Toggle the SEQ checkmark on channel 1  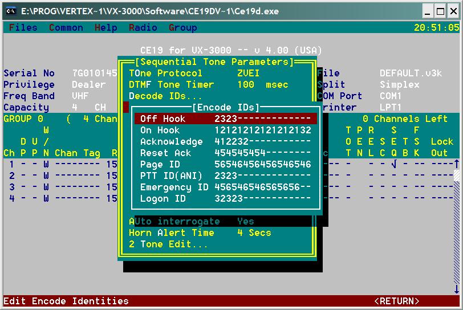(x=393, y=164)
